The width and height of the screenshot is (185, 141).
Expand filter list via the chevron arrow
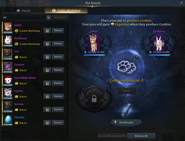coord(48,18)
